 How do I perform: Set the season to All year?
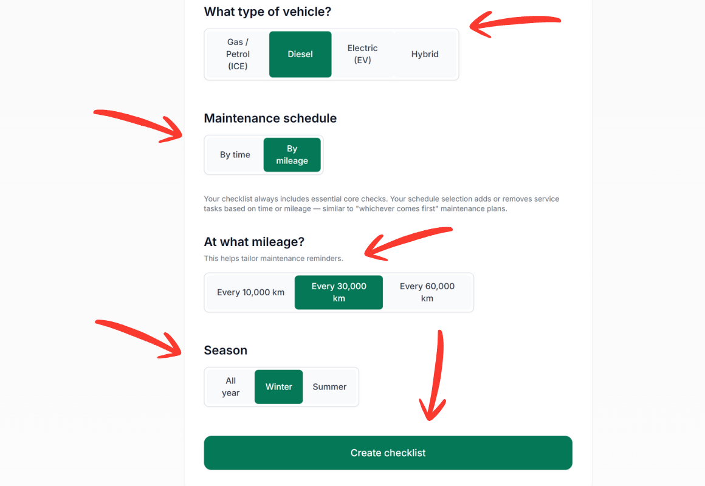[231, 386]
